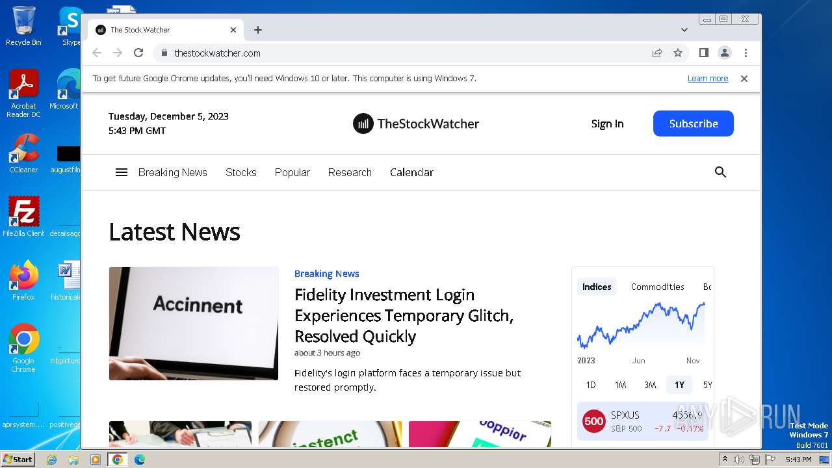Show hidden system tray icons arrow
This screenshot has height=468, width=832.
pos(725,459)
